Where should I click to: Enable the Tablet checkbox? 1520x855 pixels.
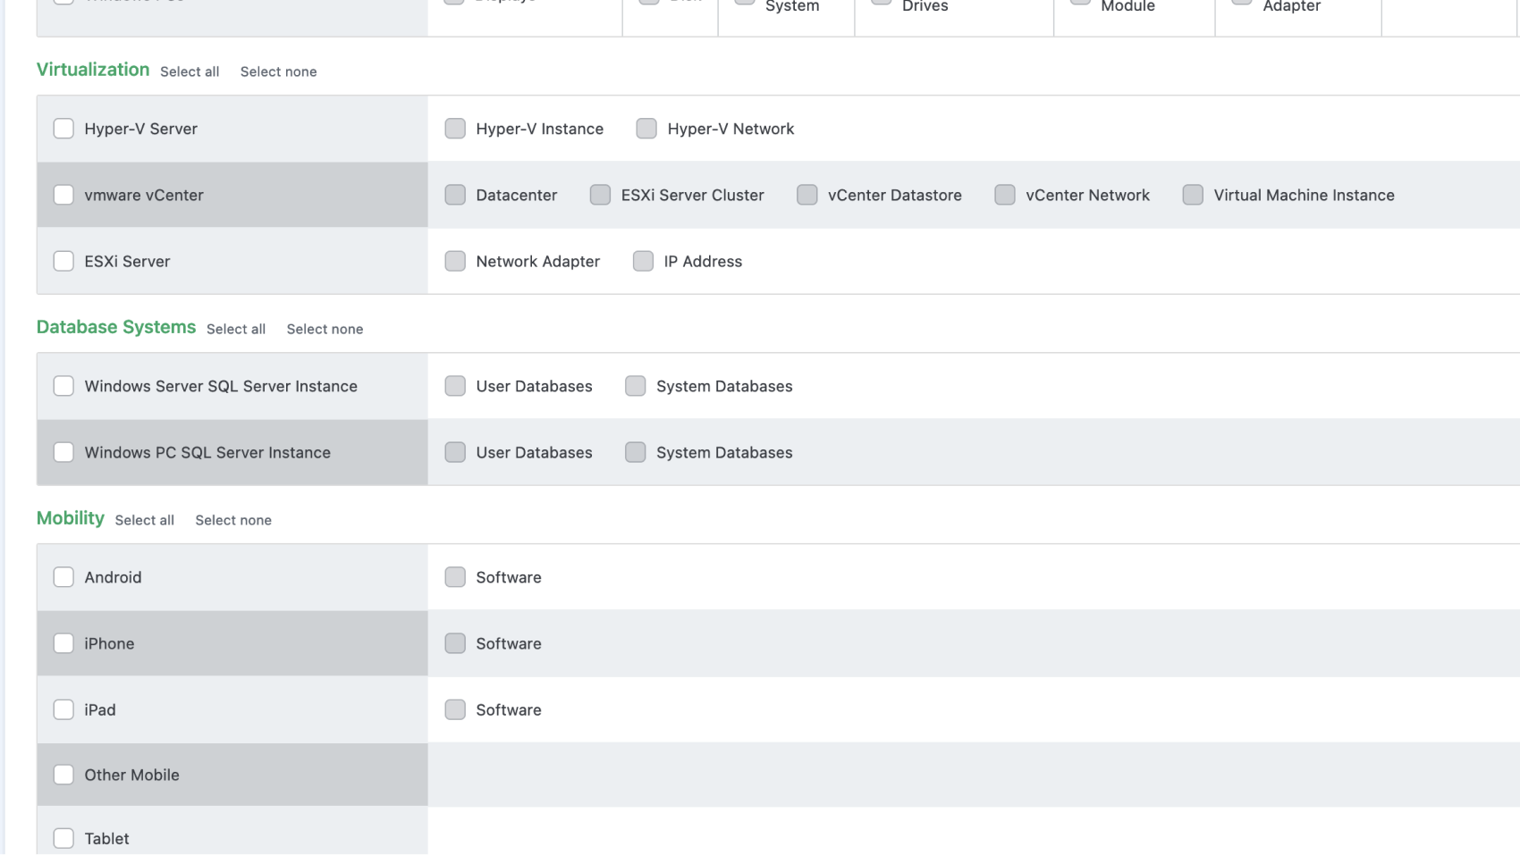click(x=63, y=838)
